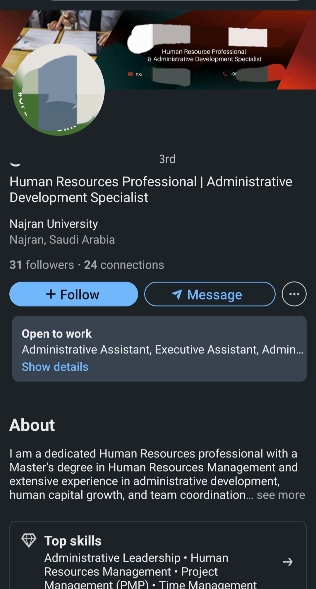Open the more options ellipsis menu

pos(294,294)
